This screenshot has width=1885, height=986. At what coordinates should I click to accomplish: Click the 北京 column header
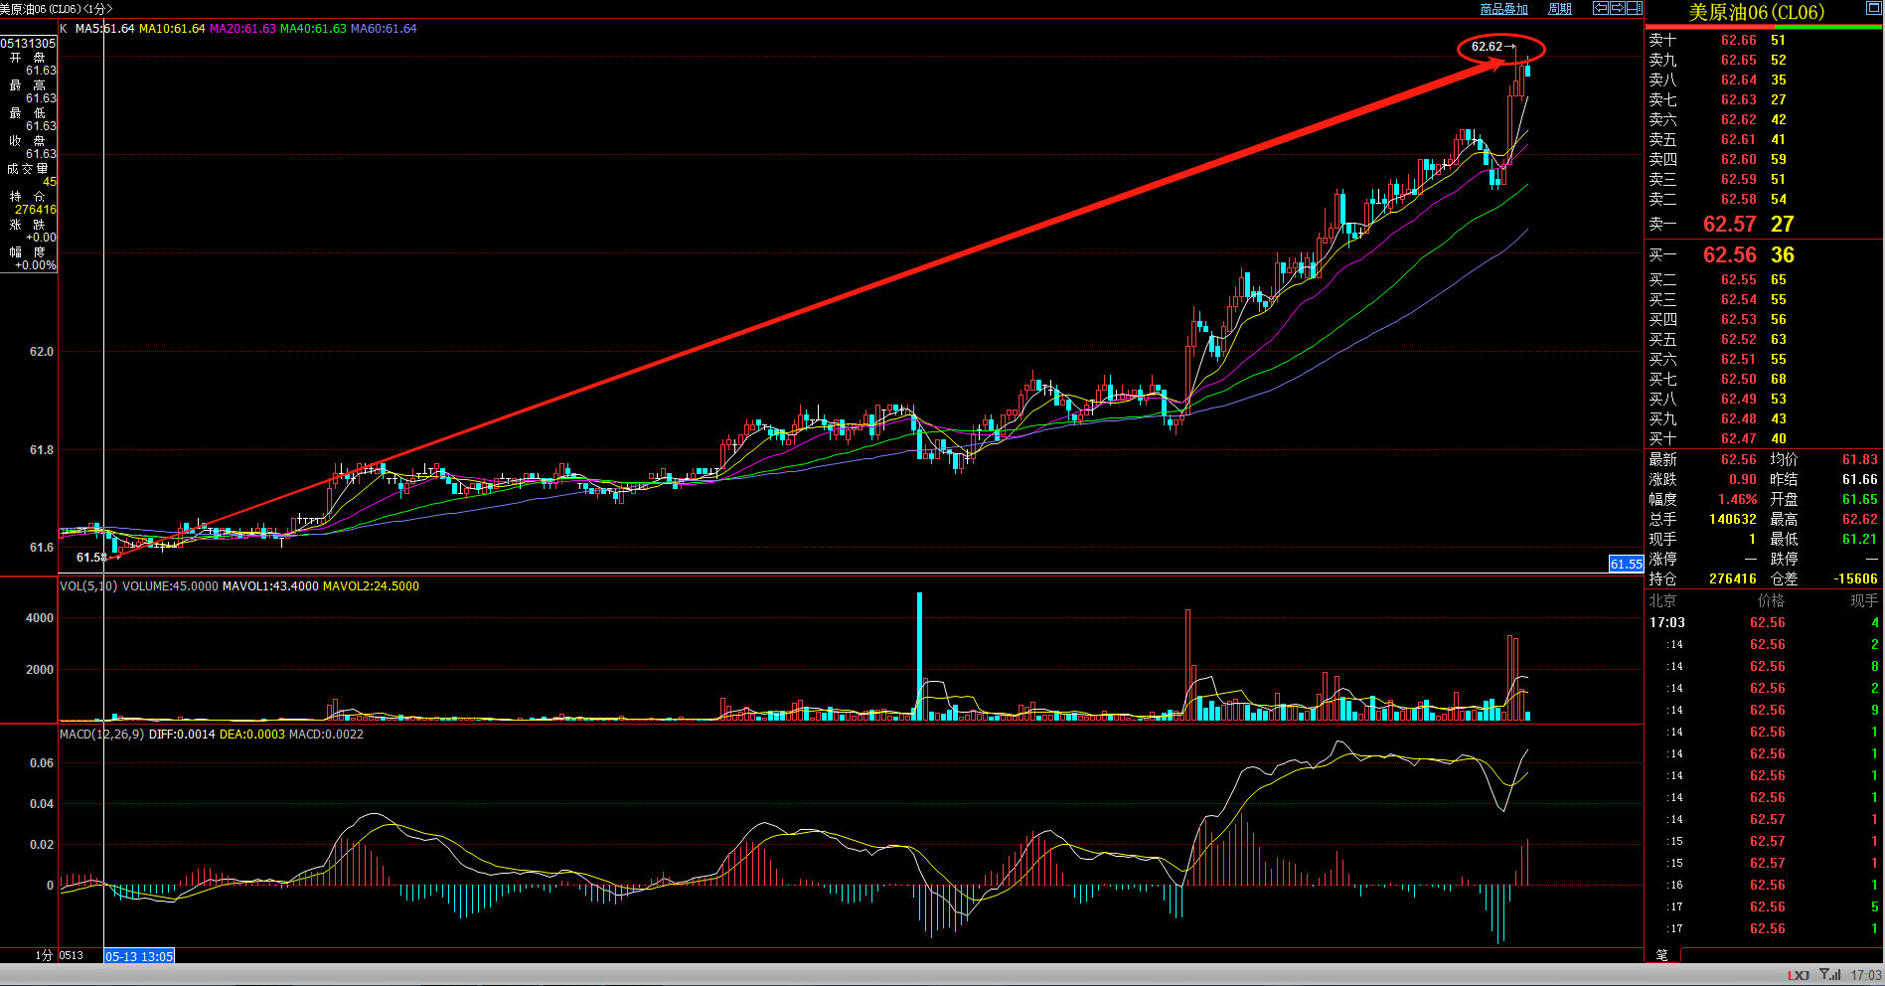pyautogui.click(x=1662, y=601)
